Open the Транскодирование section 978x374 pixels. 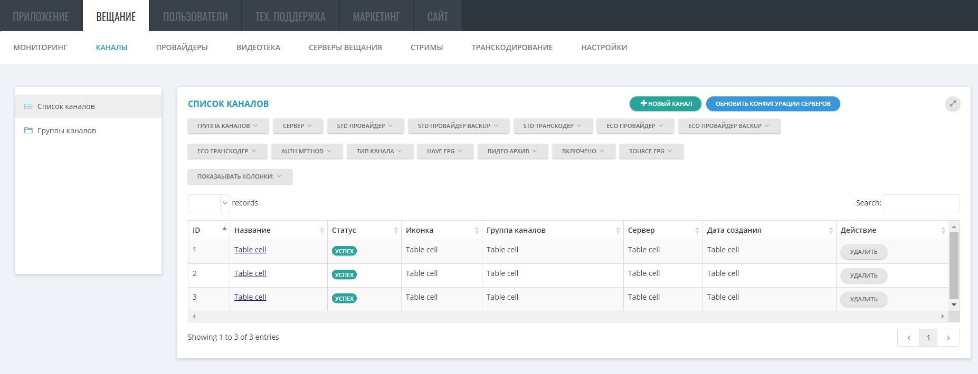512,47
